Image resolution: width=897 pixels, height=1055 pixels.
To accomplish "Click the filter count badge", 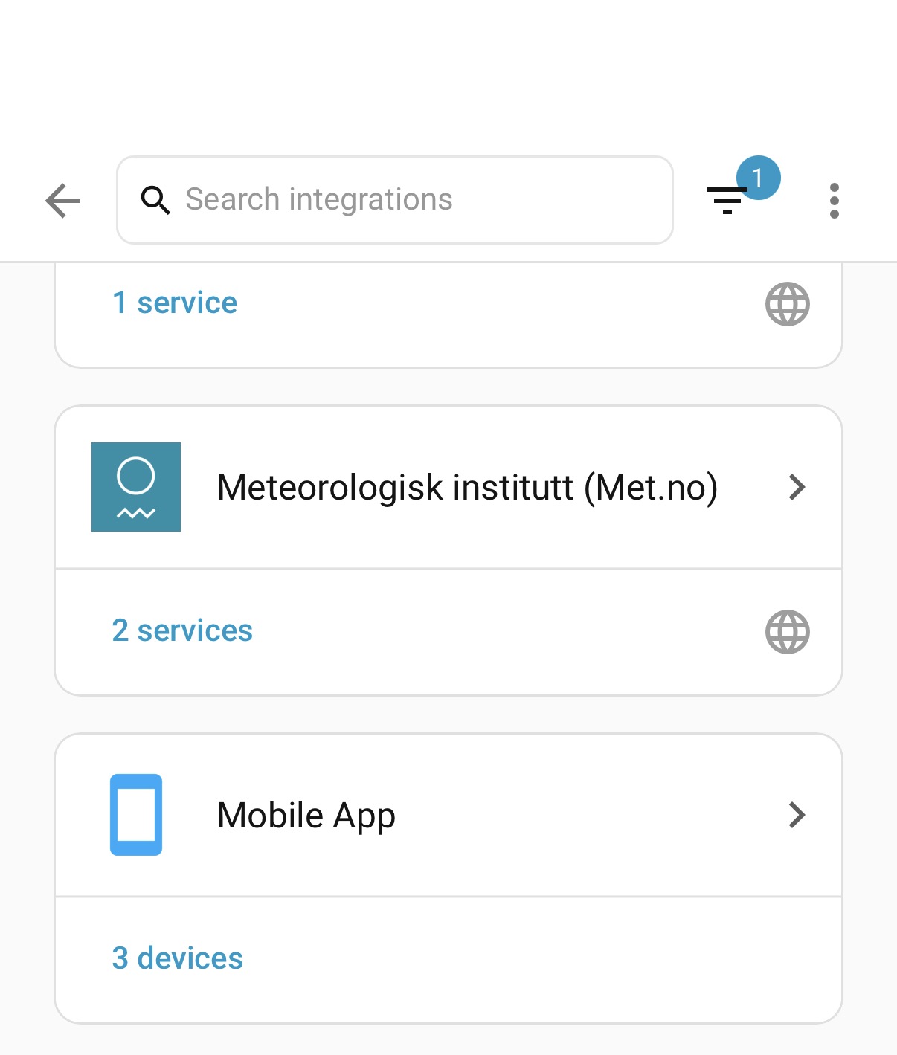I will (758, 178).
